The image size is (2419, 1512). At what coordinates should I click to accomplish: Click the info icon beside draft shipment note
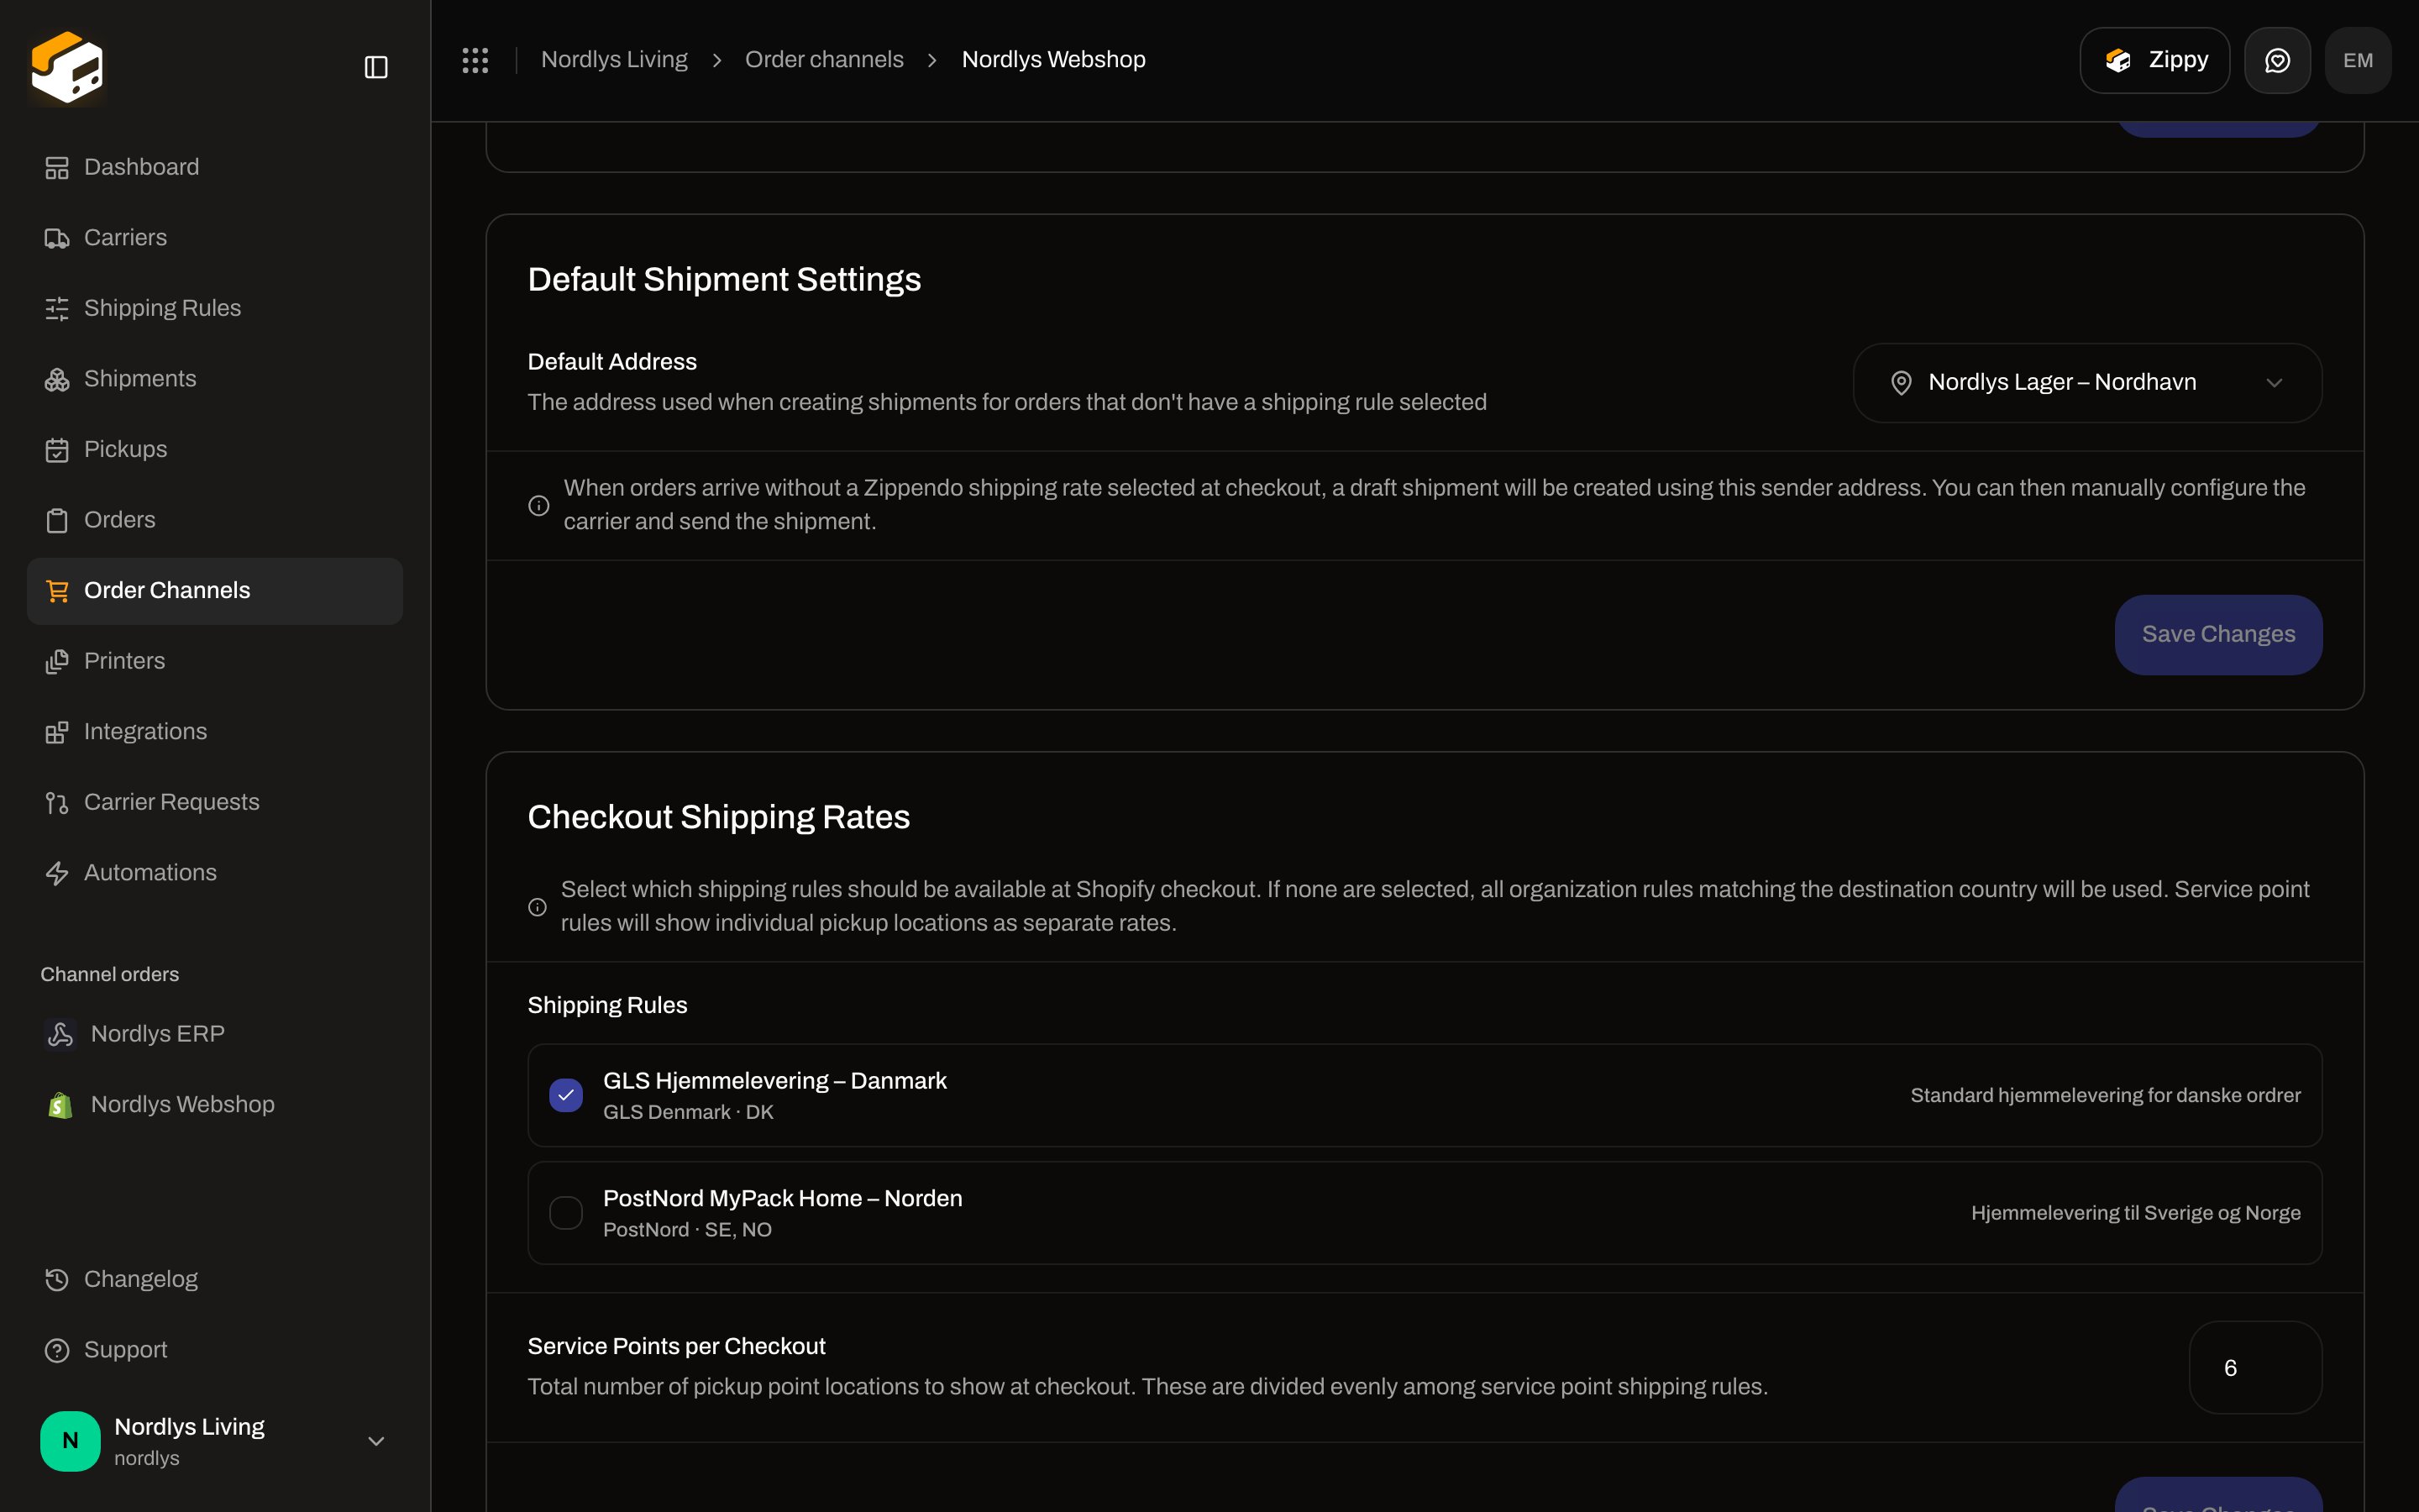(x=538, y=506)
